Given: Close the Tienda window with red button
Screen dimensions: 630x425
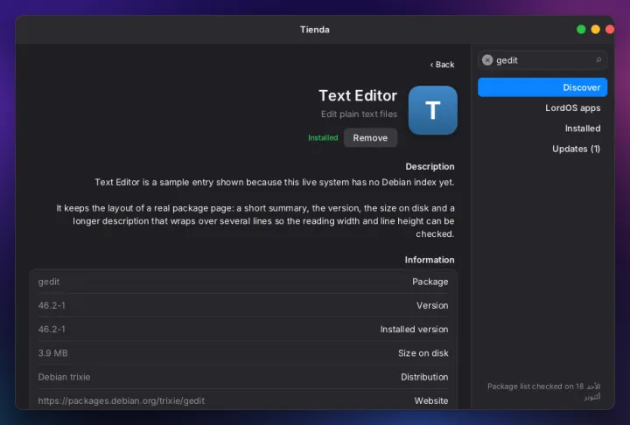Looking at the screenshot, I should pyautogui.click(x=610, y=30).
